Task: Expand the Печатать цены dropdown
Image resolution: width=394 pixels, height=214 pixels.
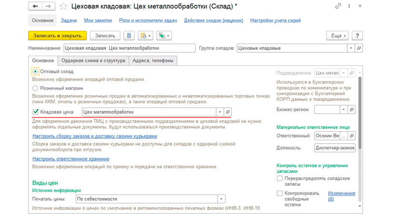Action: 221,199
